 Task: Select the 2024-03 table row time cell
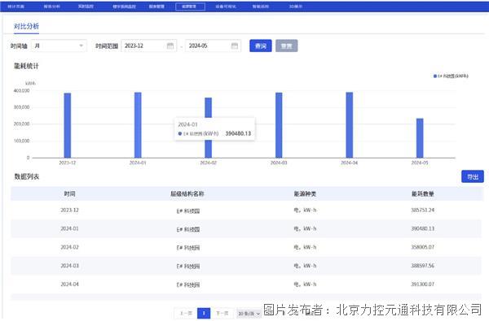coord(69,266)
